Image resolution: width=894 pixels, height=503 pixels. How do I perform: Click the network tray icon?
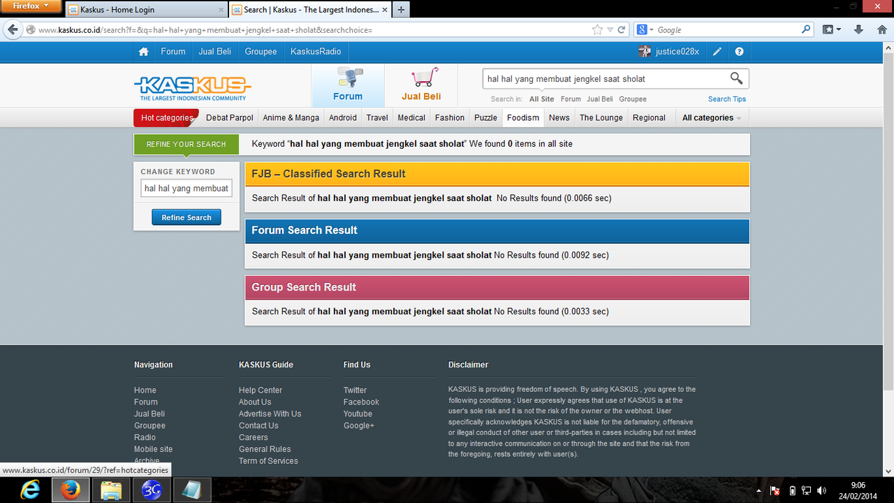tap(807, 490)
